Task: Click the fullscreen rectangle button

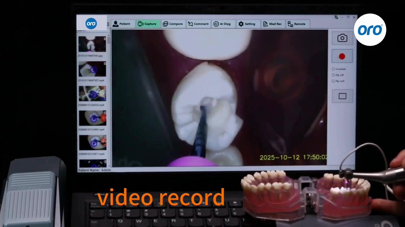Action: click(342, 96)
